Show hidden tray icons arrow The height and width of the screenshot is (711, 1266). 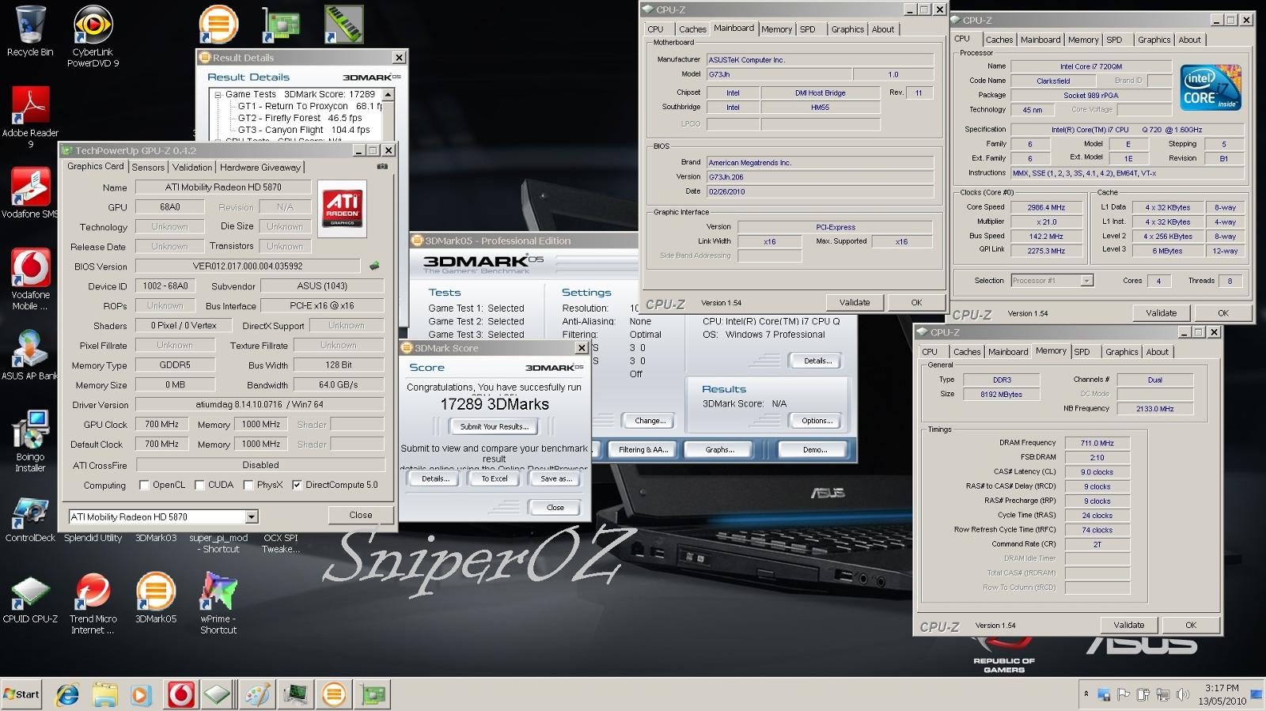click(1086, 694)
